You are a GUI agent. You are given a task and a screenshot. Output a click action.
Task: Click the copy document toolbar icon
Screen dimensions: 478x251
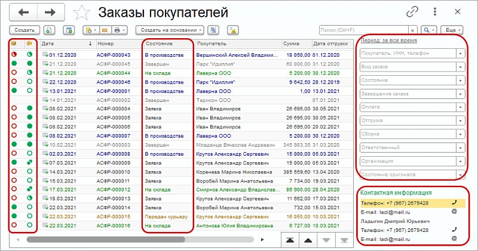tap(49, 30)
